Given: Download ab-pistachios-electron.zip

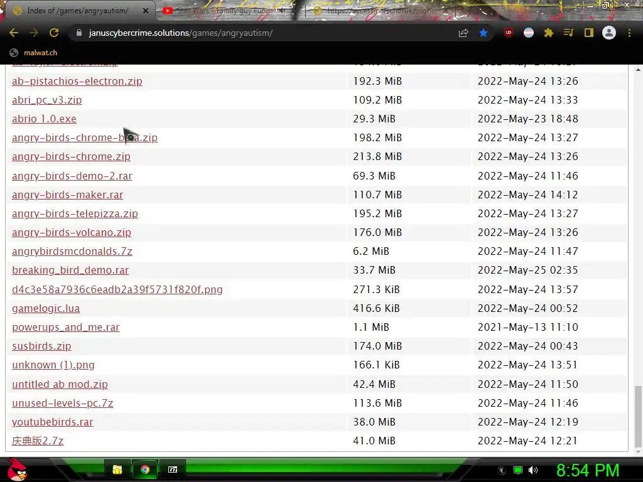Looking at the screenshot, I should (77, 81).
